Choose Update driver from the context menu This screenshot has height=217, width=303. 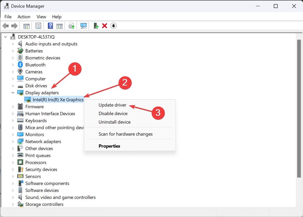112,105
